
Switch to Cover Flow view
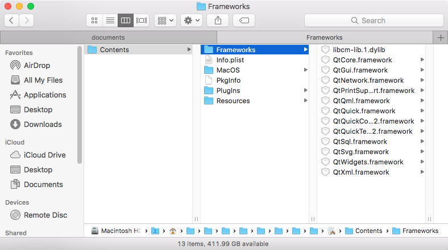[142, 20]
